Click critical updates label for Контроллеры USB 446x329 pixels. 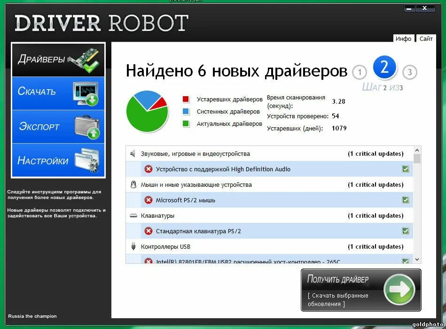(376, 246)
